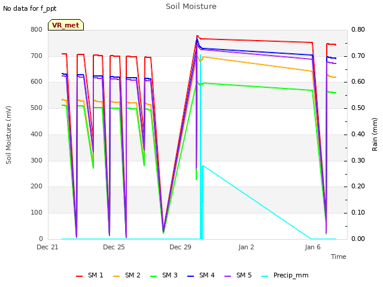Click the SM 1 red legend swatch
This screenshot has height=287, width=383.
(x=80, y=276)
